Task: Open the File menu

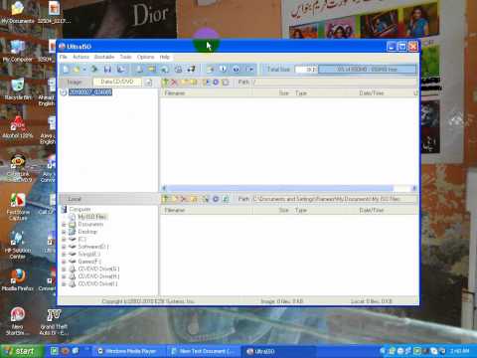Action: click(x=64, y=57)
